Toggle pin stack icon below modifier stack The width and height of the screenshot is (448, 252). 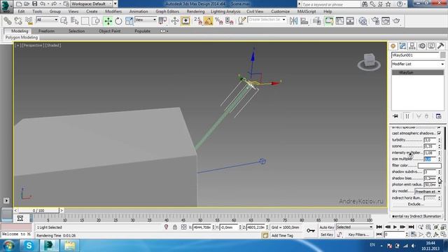[395, 116]
